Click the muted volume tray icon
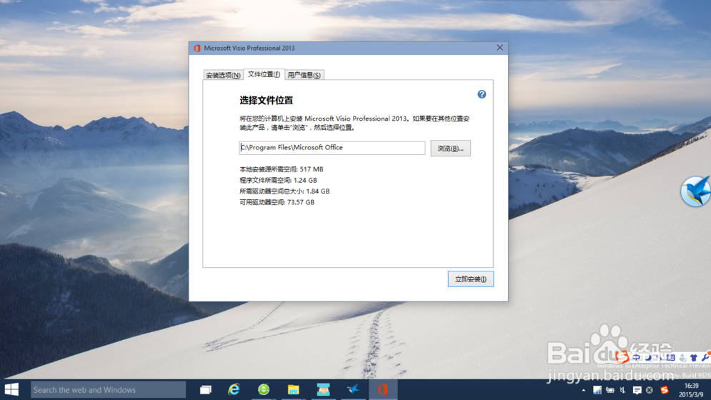 (622, 390)
